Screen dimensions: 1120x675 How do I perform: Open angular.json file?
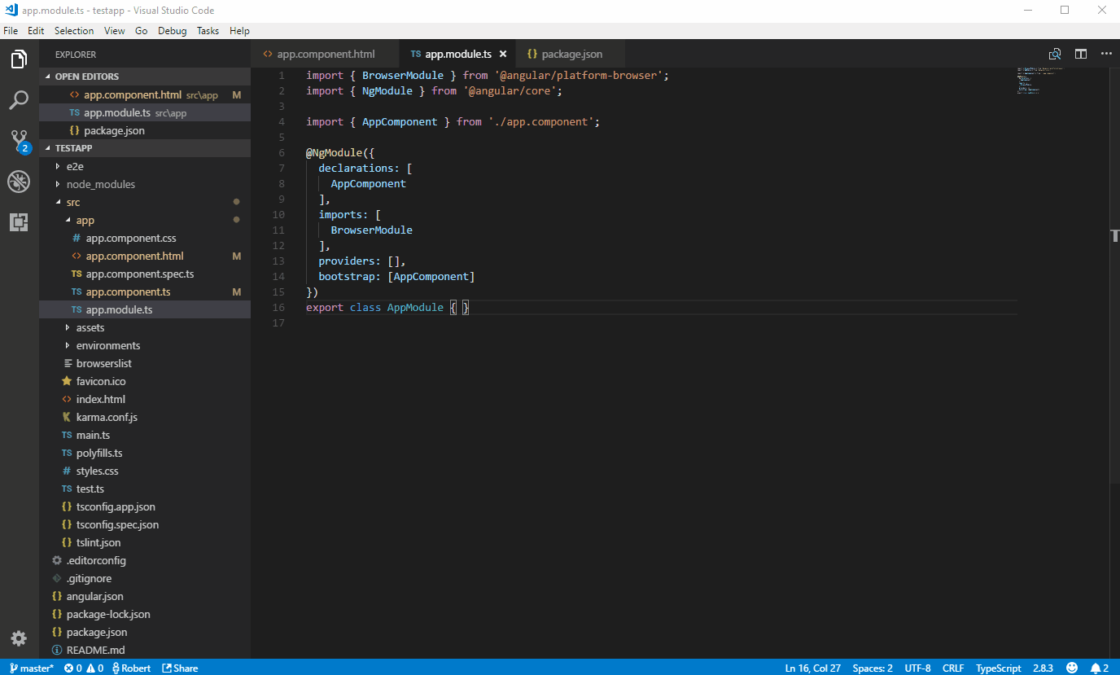click(x=145, y=596)
